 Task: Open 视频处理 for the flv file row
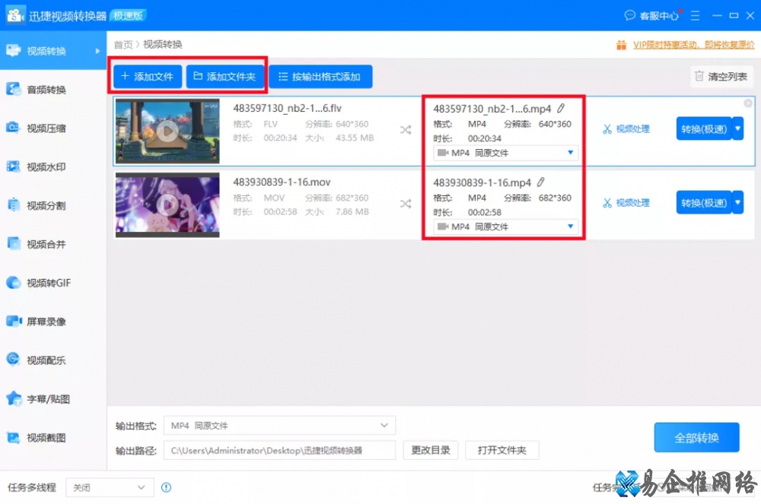pos(626,128)
